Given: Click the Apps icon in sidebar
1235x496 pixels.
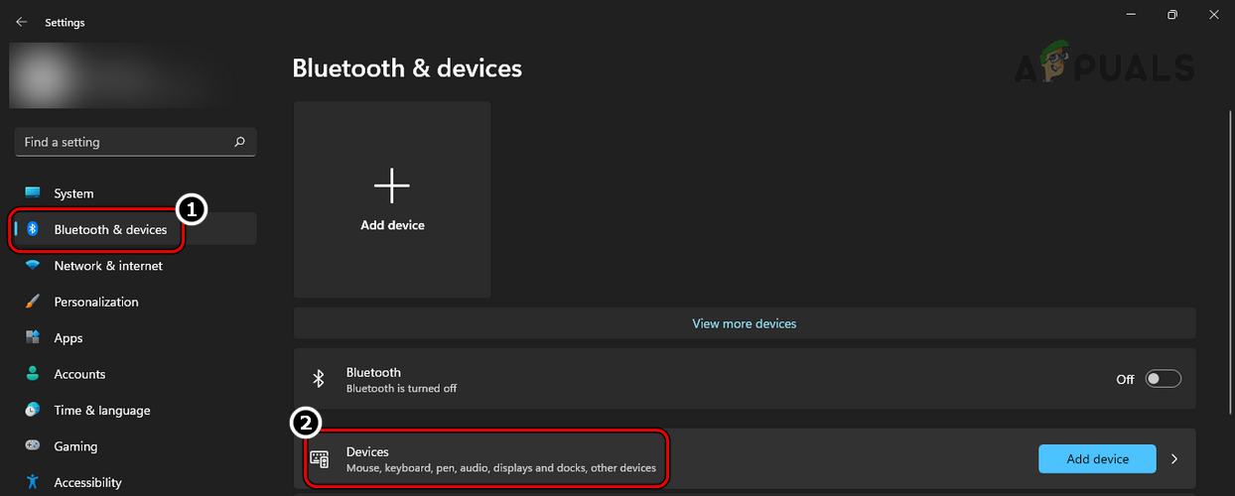Looking at the screenshot, I should [x=33, y=338].
